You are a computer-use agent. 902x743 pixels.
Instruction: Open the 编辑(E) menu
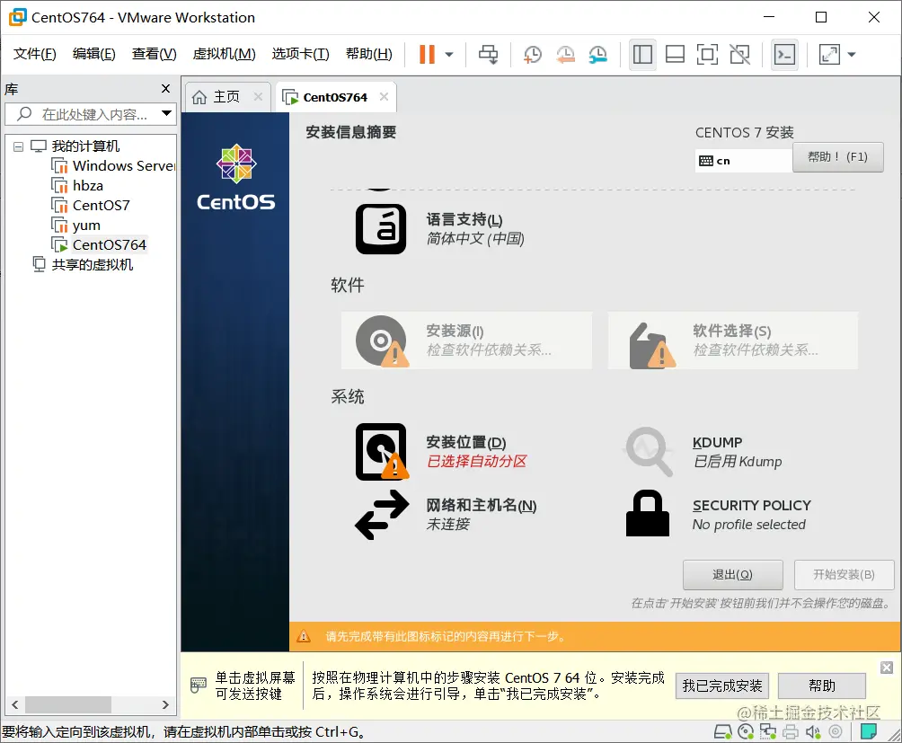tap(93, 54)
